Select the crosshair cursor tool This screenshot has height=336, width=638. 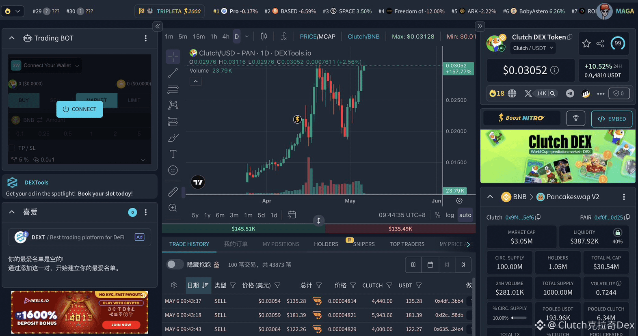(x=173, y=57)
